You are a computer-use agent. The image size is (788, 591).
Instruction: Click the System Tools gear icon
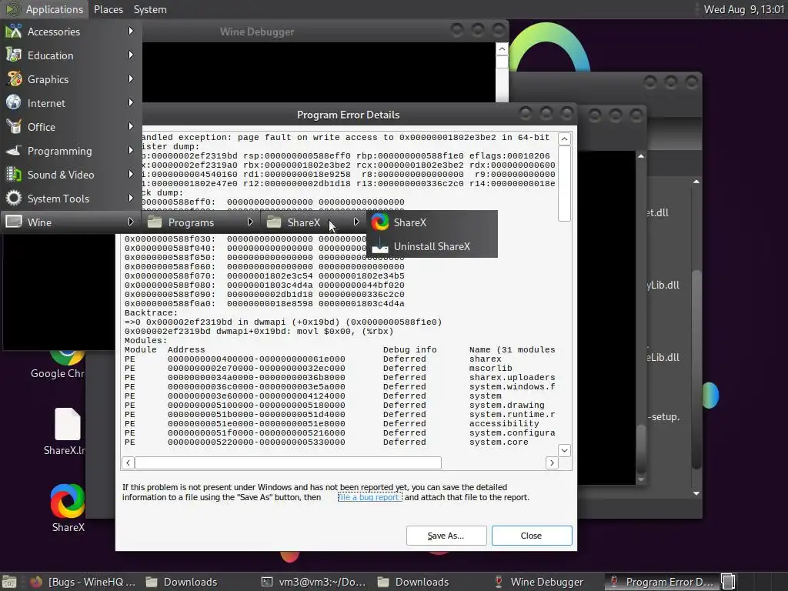coord(14,199)
